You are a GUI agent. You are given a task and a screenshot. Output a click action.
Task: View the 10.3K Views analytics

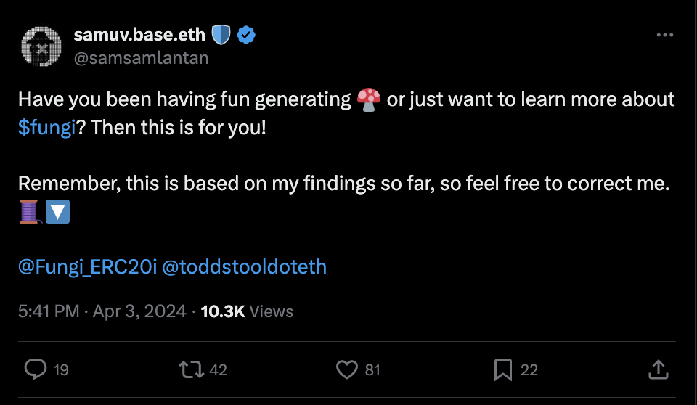tap(247, 311)
